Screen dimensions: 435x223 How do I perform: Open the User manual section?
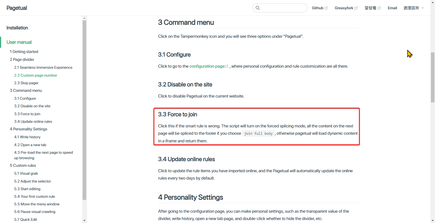[x=19, y=42]
